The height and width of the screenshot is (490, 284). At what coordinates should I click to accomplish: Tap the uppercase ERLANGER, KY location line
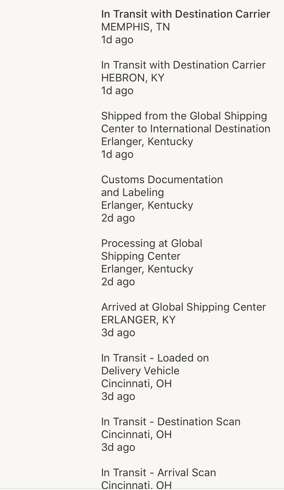click(x=138, y=320)
